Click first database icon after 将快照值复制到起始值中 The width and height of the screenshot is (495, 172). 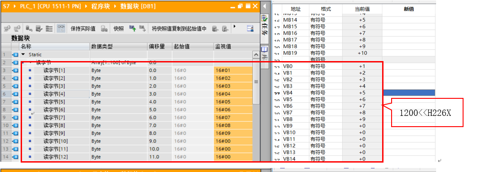(215, 29)
